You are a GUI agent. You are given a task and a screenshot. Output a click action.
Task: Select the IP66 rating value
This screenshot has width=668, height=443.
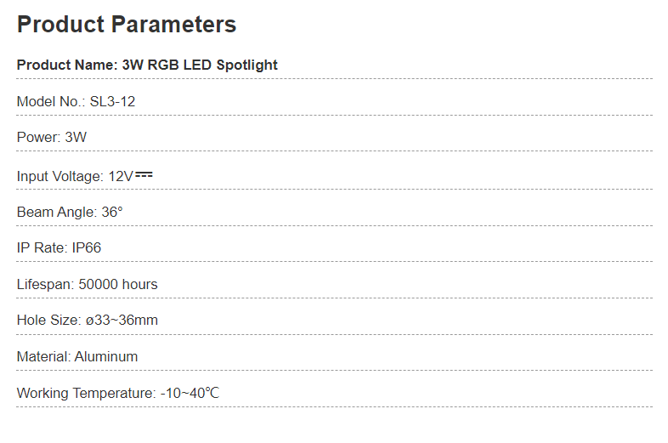(x=87, y=248)
